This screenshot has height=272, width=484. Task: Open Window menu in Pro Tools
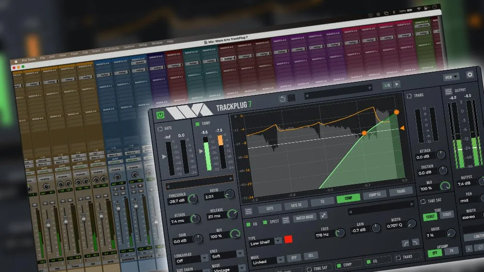coord(157,43)
